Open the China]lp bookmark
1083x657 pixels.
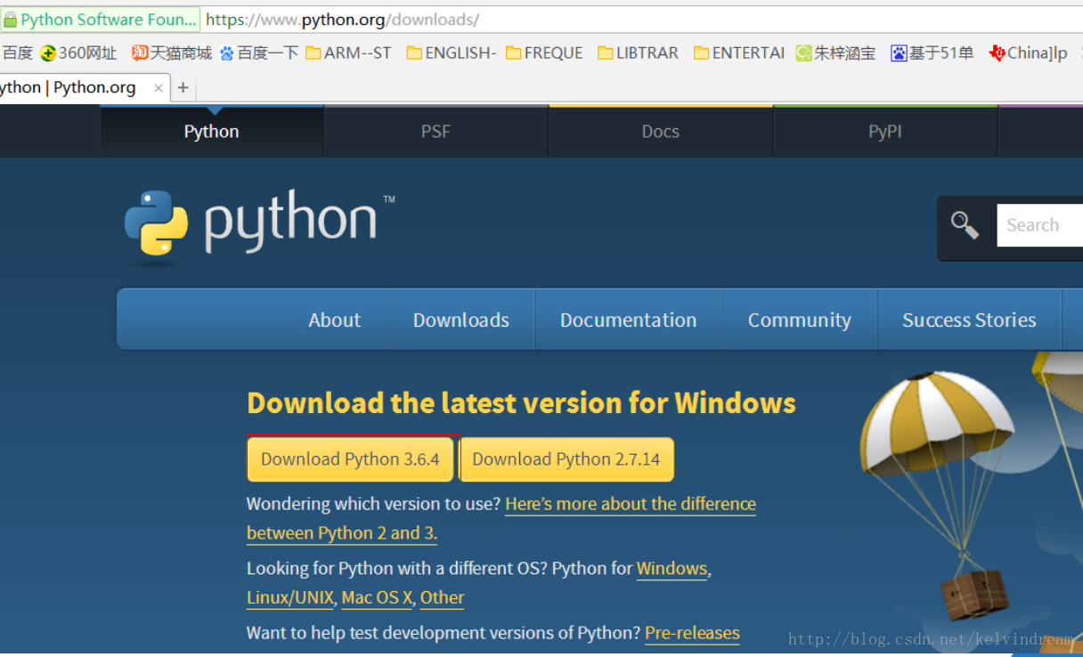1028,53
